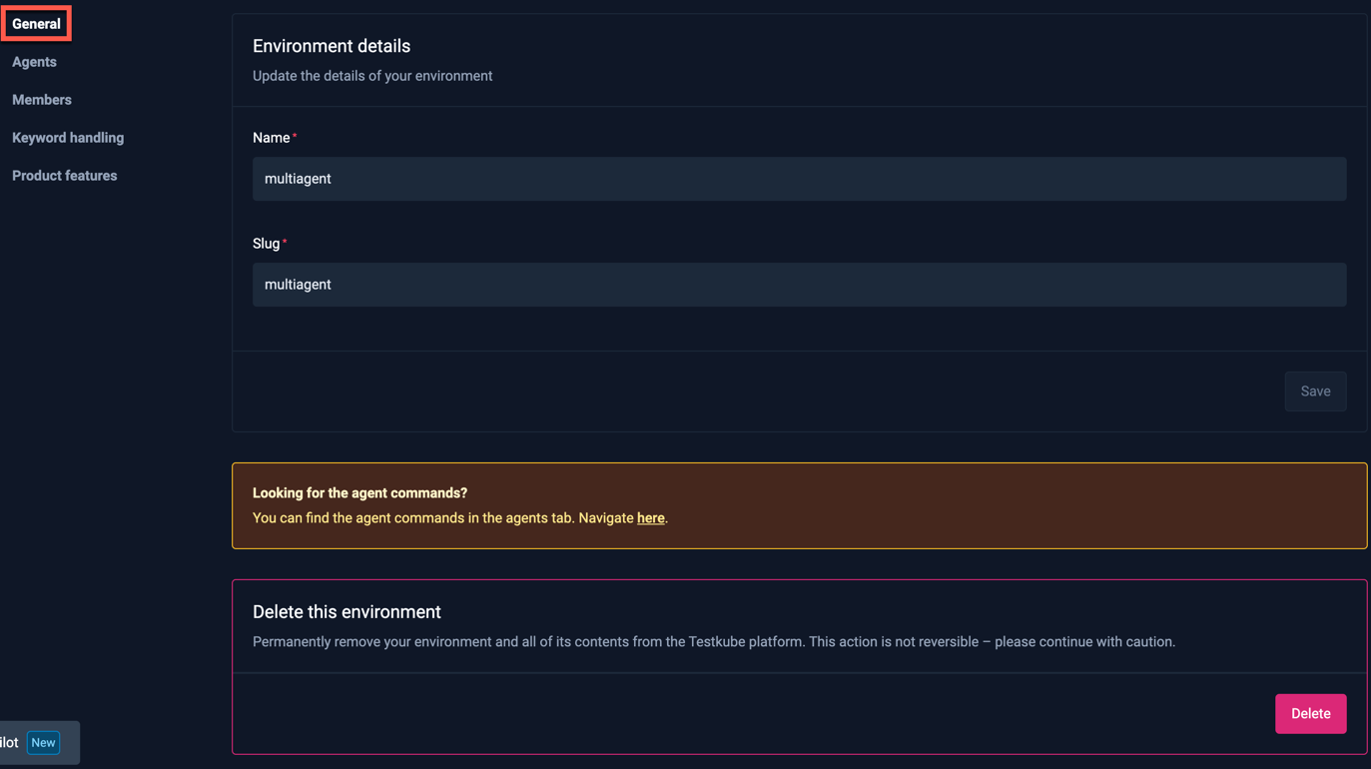Click inside the environment Name field
Image resolution: width=1371 pixels, height=769 pixels.
coord(799,178)
